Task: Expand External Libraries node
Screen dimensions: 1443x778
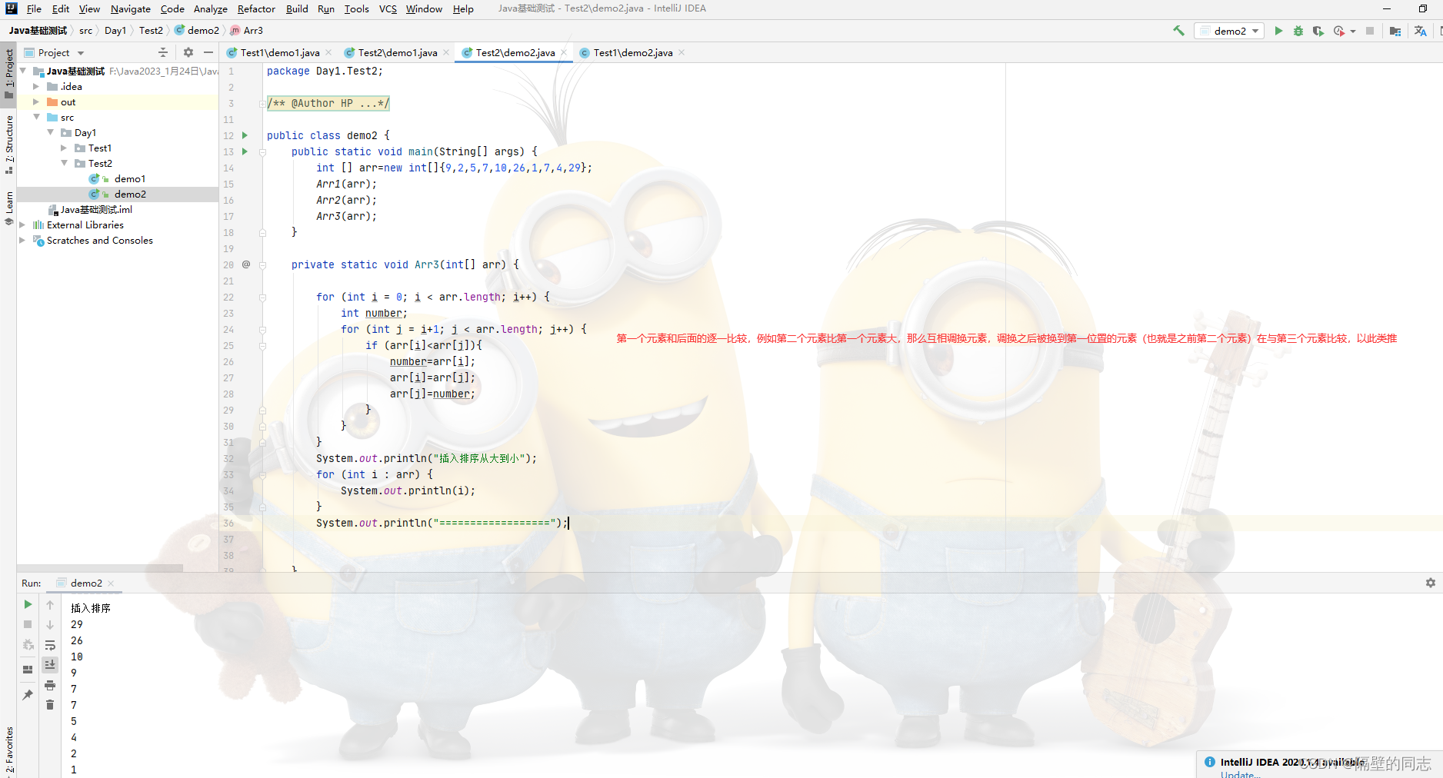Action: point(22,224)
